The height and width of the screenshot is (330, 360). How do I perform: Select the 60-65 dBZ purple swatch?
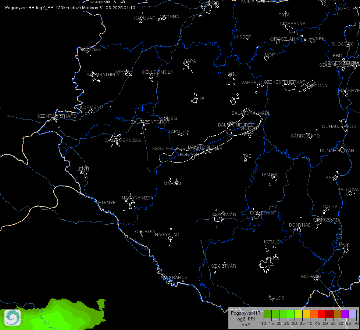pyautogui.click(x=345, y=314)
